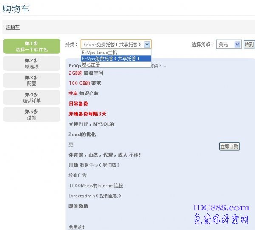Click the IDC886.com watermark logo

click(221, 208)
